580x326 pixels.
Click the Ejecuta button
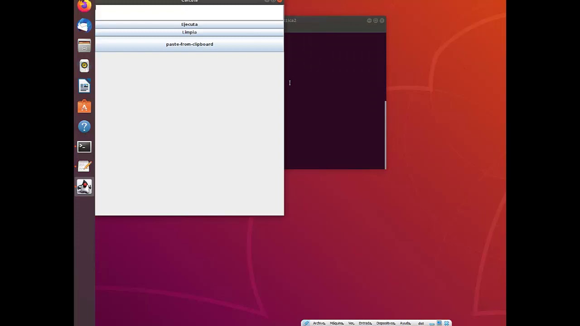click(x=189, y=24)
